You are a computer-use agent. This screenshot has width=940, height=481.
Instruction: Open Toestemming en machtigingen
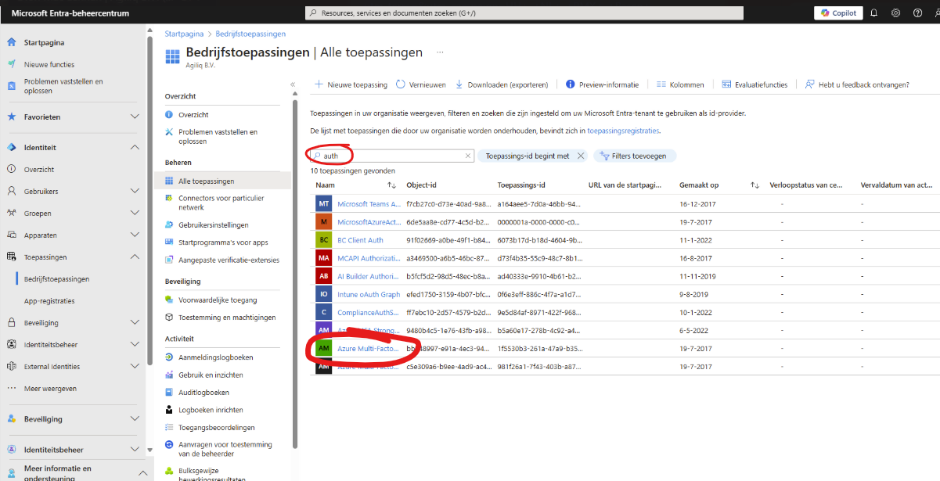[227, 318]
